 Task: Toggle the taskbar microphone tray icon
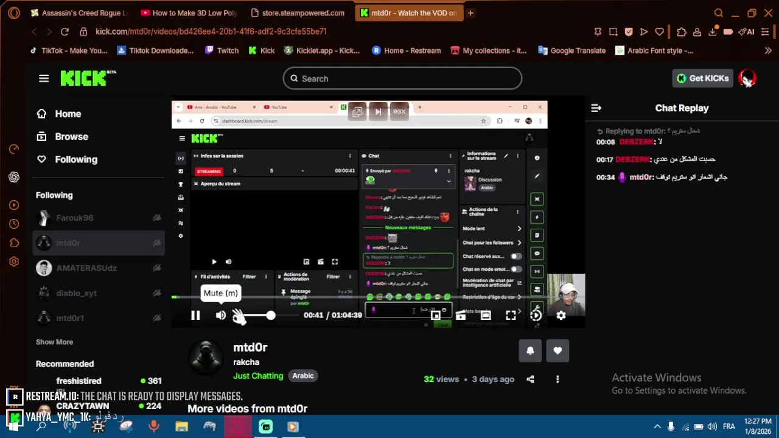tap(671, 426)
